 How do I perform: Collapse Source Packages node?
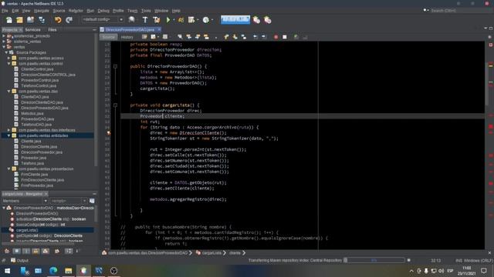[x=6, y=52]
